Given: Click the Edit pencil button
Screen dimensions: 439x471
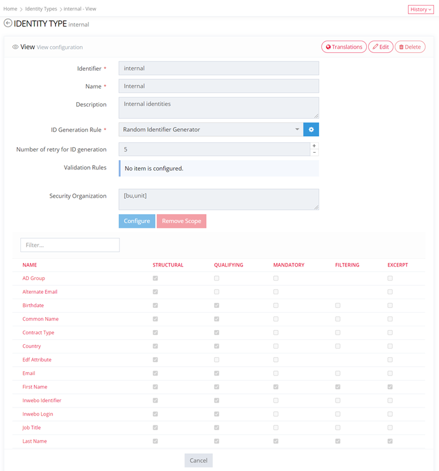Looking at the screenshot, I should tap(381, 47).
